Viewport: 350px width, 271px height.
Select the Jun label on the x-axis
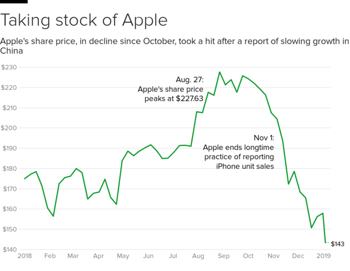tap(148, 256)
